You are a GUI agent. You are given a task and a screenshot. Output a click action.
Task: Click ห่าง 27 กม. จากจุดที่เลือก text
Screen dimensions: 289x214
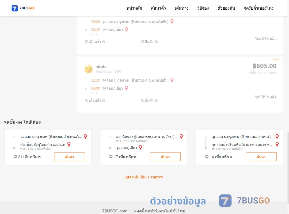point(132,141)
